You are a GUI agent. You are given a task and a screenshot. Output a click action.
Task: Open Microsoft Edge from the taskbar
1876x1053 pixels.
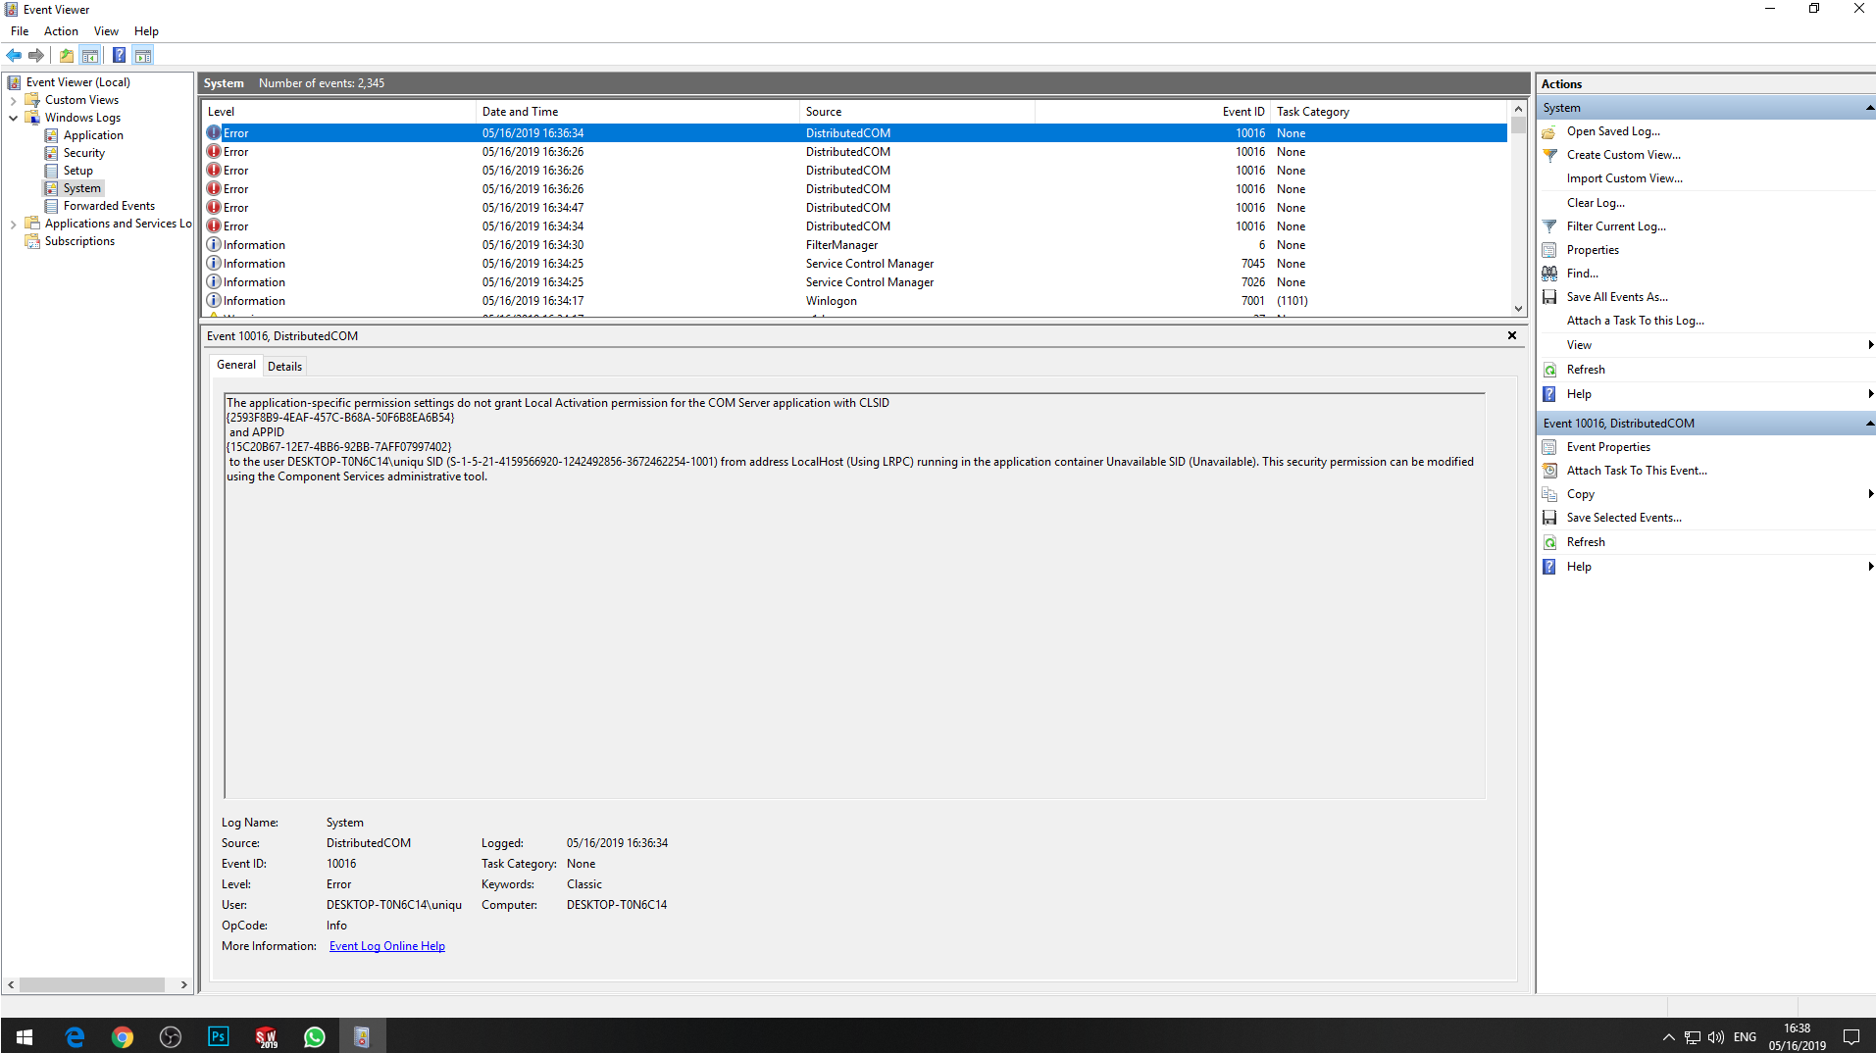[x=75, y=1036]
